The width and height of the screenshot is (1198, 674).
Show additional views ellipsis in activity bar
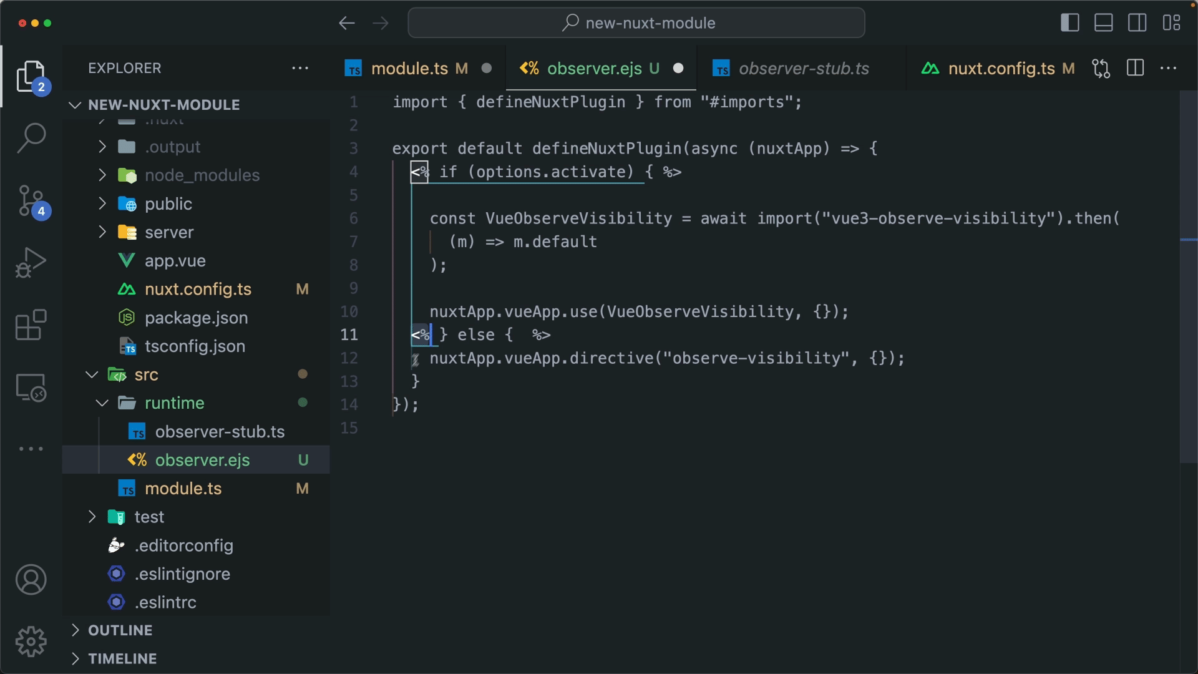[x=31, y=449]
